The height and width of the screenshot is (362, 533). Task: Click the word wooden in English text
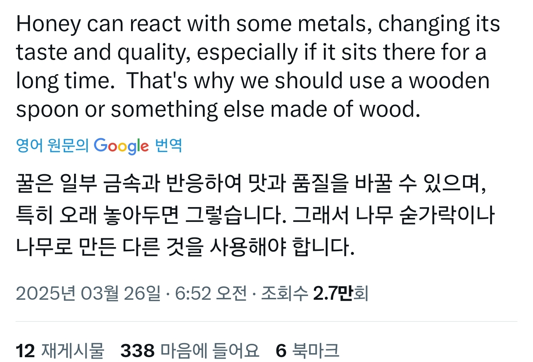pyautogui.click(x=449, y=81)
